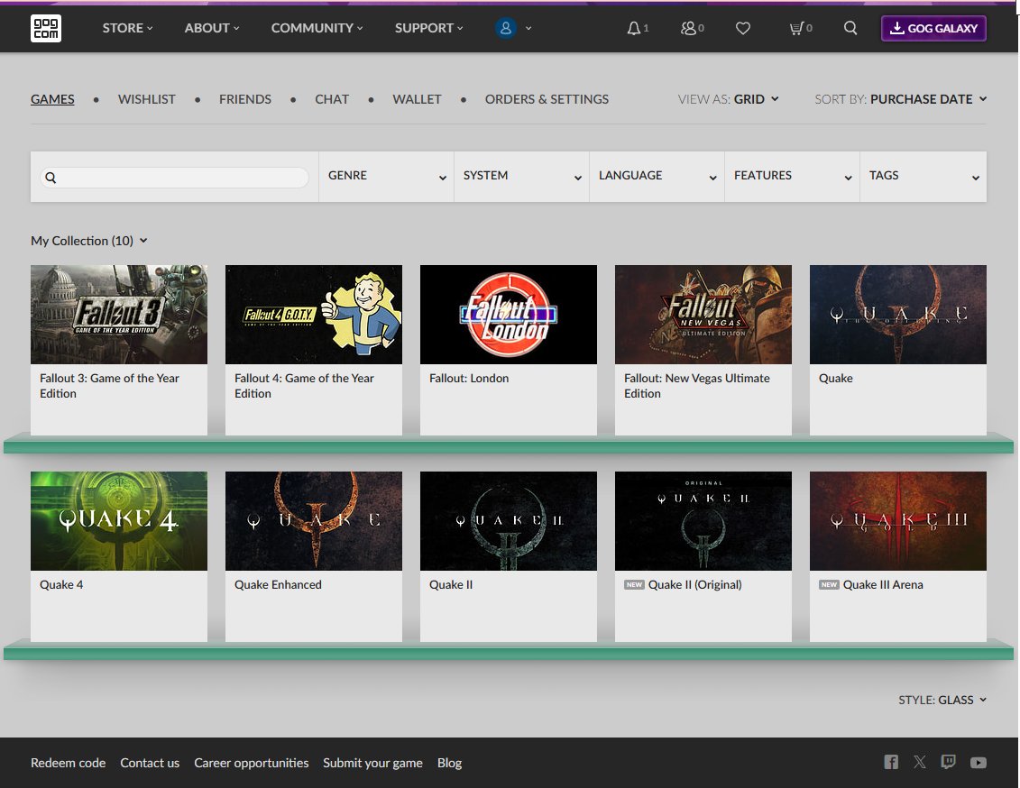Click the Contact us link
Viewport: 1020px width, 788px height.
(150, 763)
